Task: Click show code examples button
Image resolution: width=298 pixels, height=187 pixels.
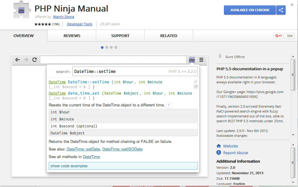Action: (x=123, y=166)
